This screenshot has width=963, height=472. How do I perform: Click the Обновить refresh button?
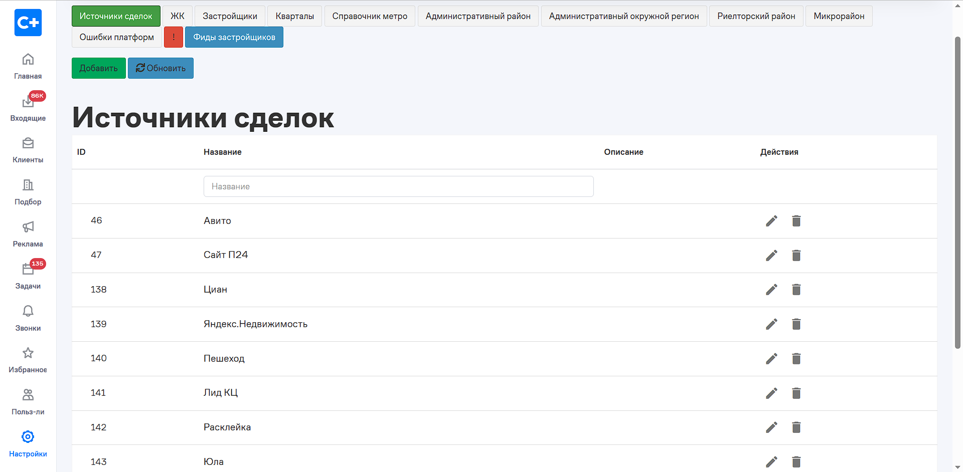click(x=160, y=68)
